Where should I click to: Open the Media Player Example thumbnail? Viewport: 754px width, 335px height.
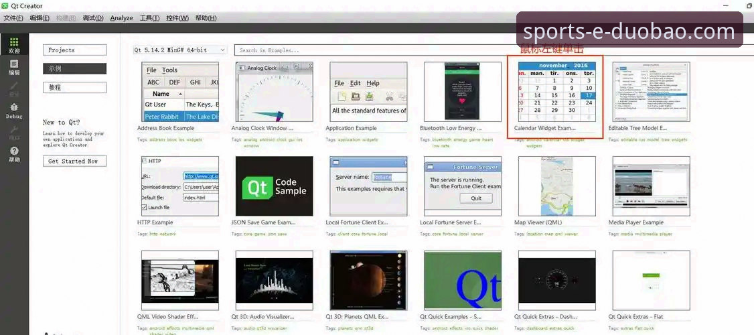[651, 186]
